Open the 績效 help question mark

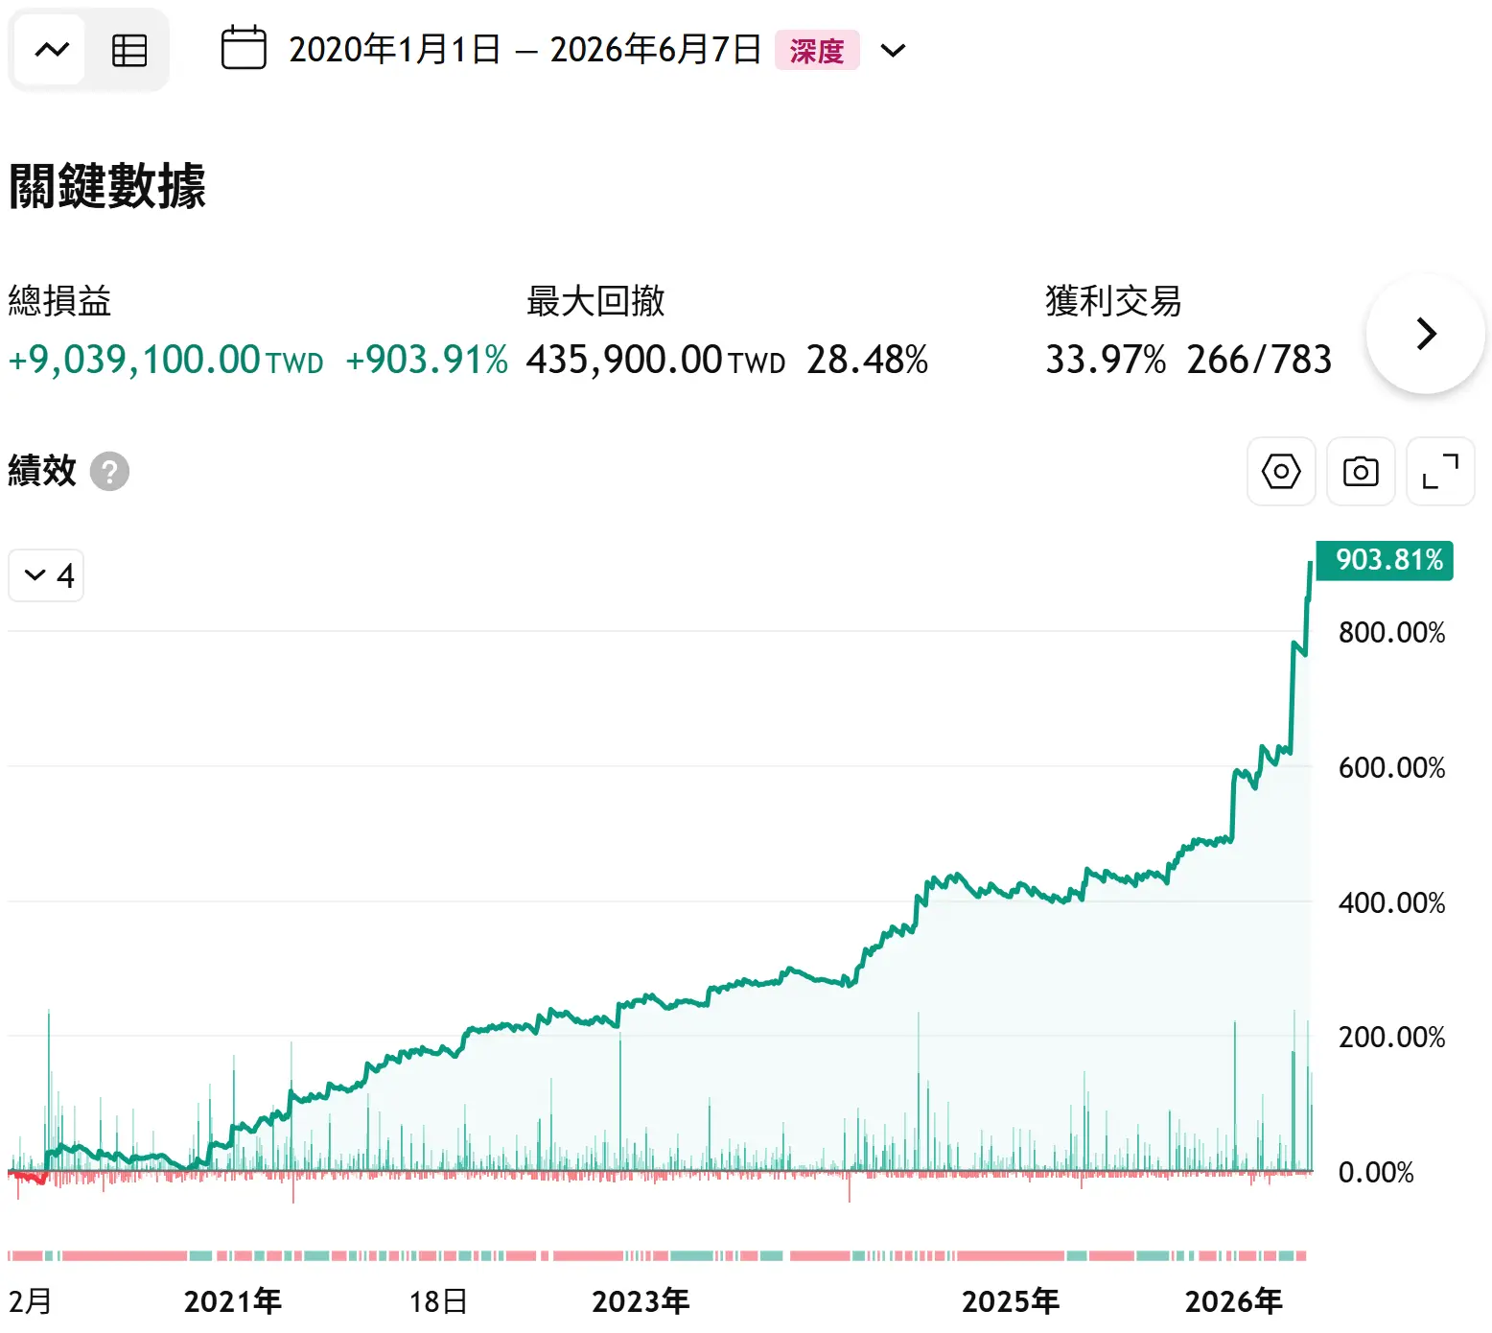[109, 471]
